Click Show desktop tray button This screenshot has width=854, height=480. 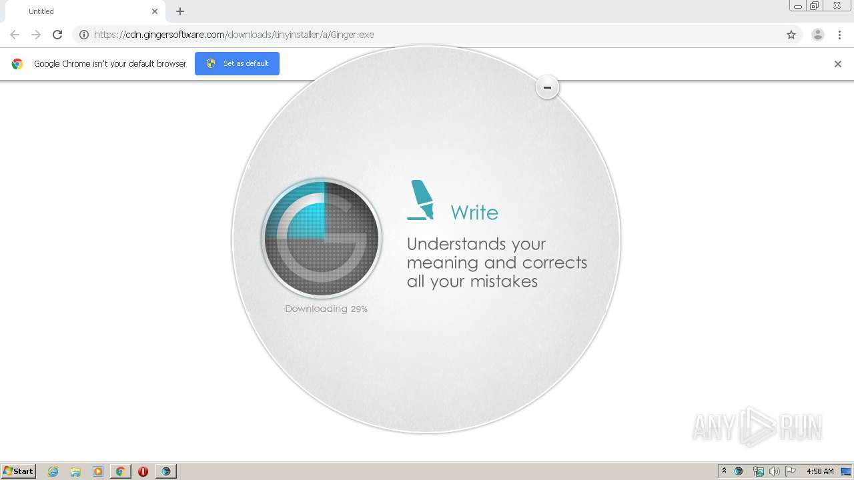[x=846, y=471]
